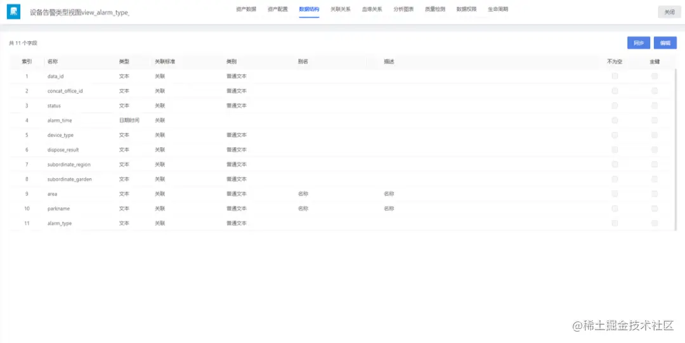Toggle 不为空 for parkname
685x343 pixels.
[x=615, y=209]
